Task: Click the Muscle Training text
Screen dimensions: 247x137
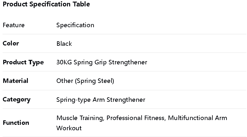Action: tap(80, 118)
